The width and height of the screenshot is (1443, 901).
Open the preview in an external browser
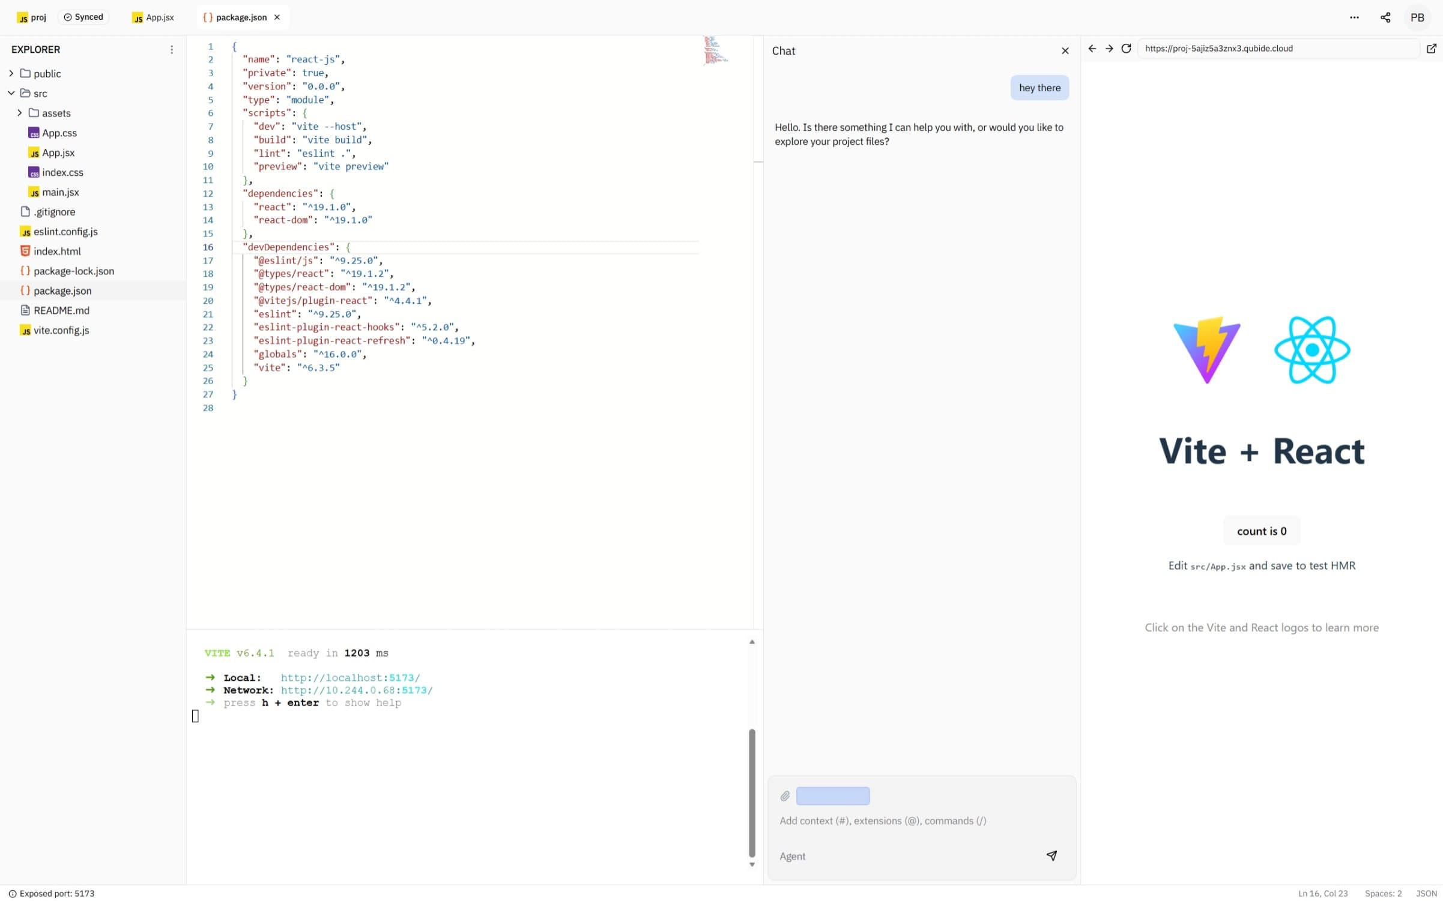[x=1432, y=49]
